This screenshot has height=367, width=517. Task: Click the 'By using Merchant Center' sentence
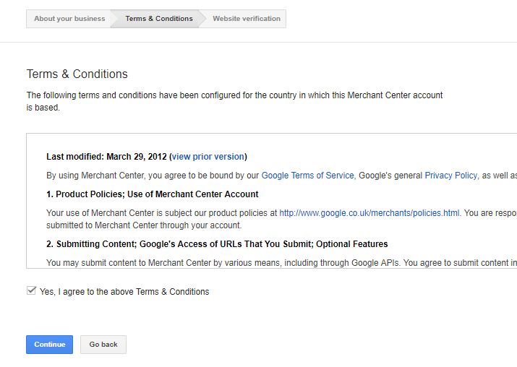tap(281, 176)
